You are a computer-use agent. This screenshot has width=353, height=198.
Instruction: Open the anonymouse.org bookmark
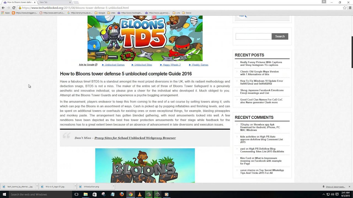(80, 13)
